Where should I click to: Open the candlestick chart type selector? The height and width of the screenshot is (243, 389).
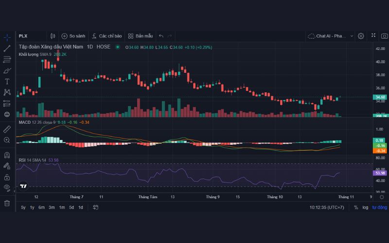click(x=53, y=36)
